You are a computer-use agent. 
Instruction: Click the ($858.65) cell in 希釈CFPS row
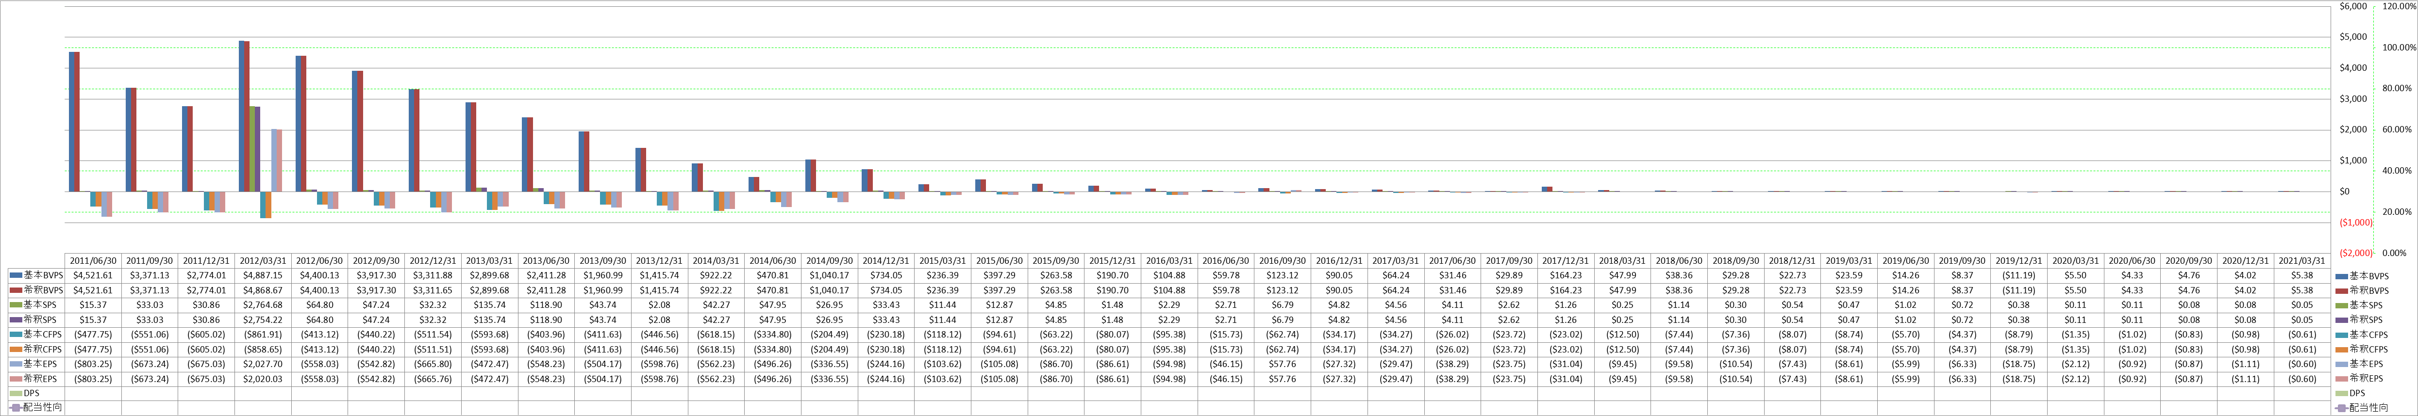click(x=263, y=349)
